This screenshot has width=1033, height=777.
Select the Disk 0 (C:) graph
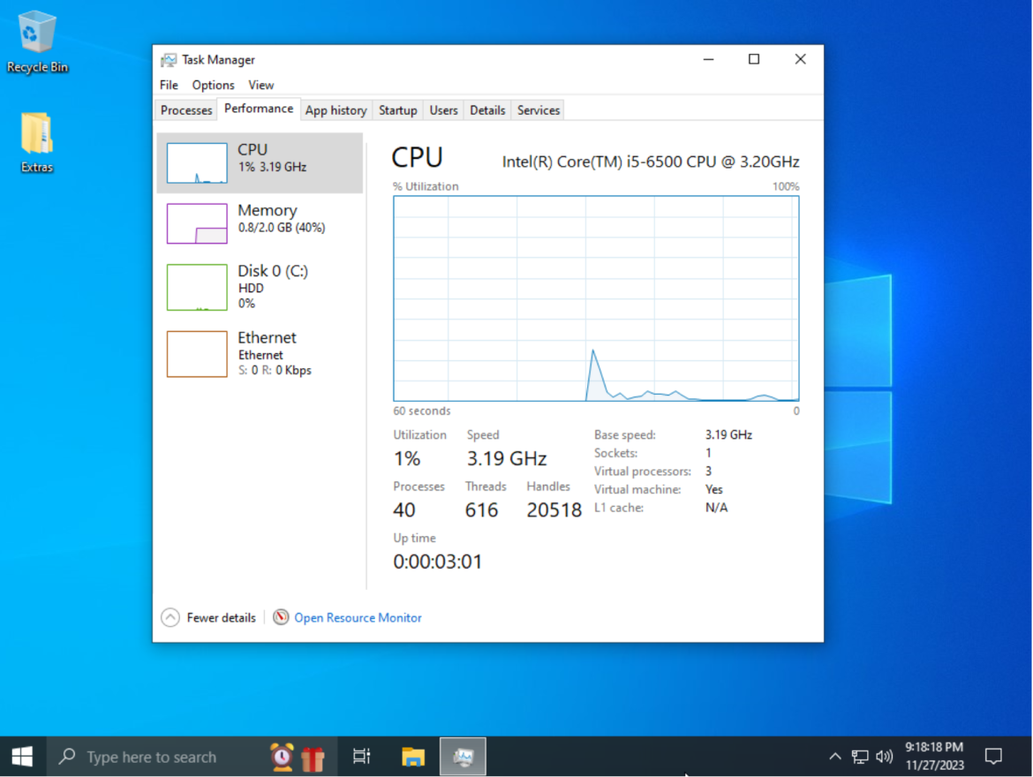point(197,287)
